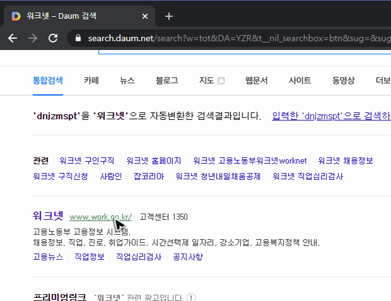The height and width of the screenshot is (301, 391).
Task: Open a new tab with plus icon
Action: 169,16
